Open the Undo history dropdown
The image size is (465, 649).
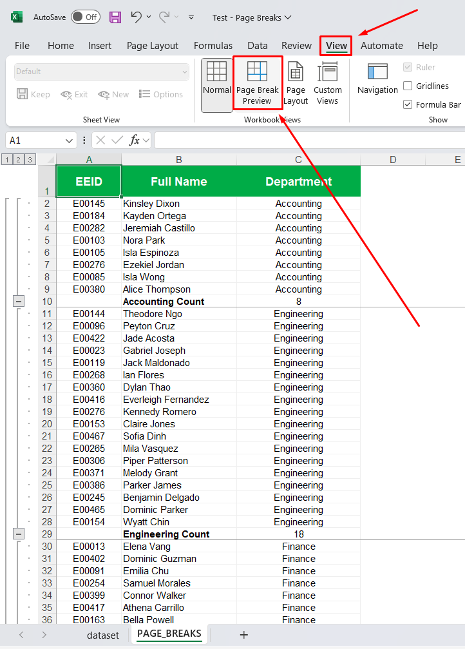pyautogui.click(x=149, y=17)
